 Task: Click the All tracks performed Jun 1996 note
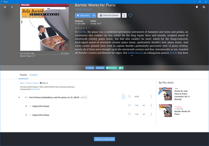point(48,87)
